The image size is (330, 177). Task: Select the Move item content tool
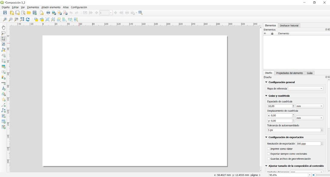(3, 44)
